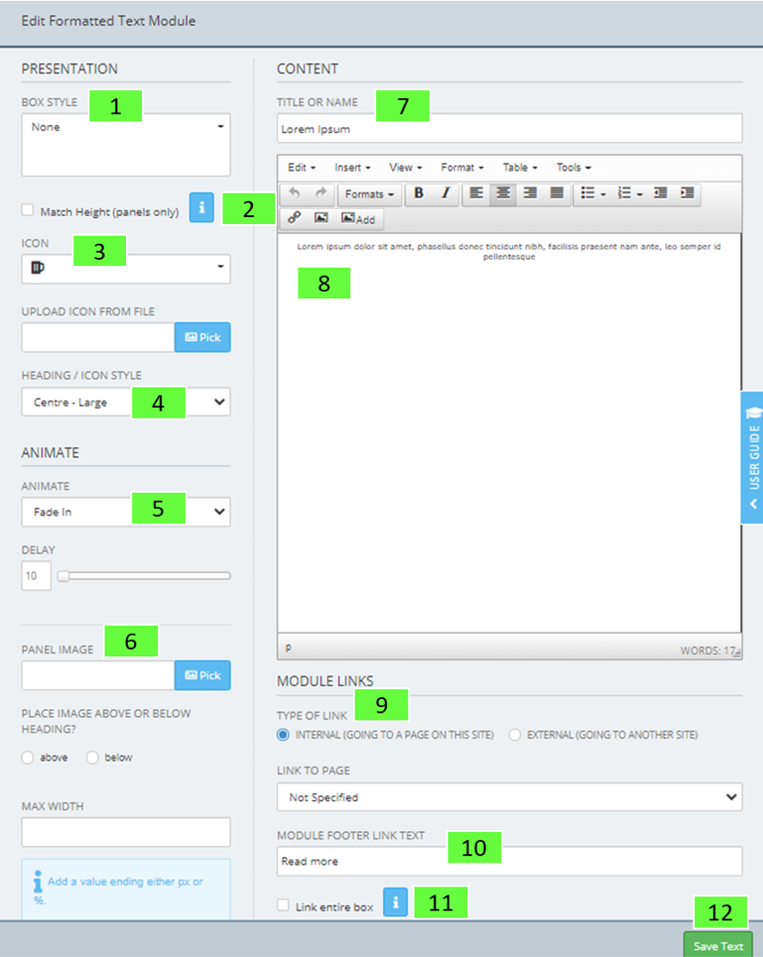
Task: Expand Heading / Icon Style dropdown
Action: coord(126,403)
